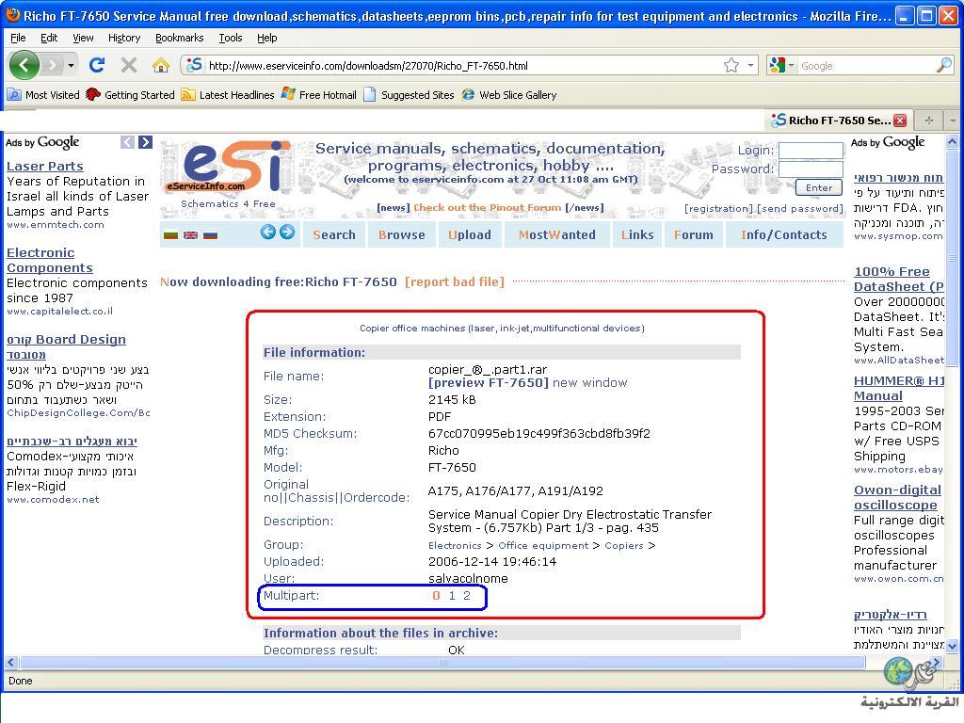The height and width of the screenshot is (723, 964).
Task: Click the Login input field
Action: click(x=811, y=151)
